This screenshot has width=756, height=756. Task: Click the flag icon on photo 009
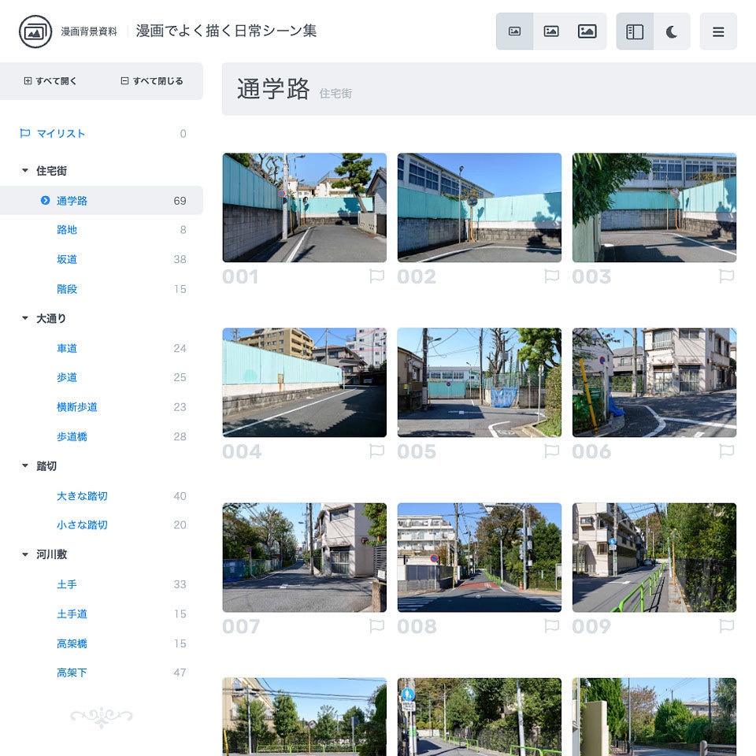(726, 626)
